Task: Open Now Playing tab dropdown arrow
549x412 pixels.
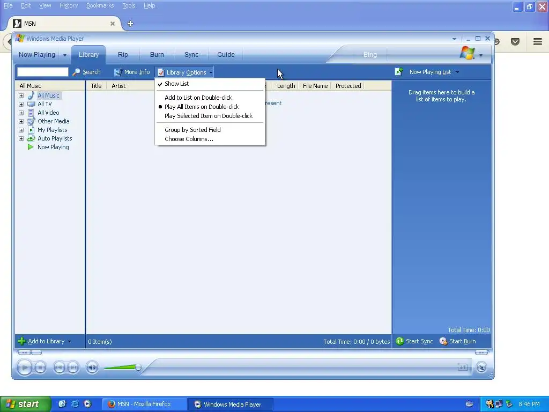Action: click(x=65, y=55)
